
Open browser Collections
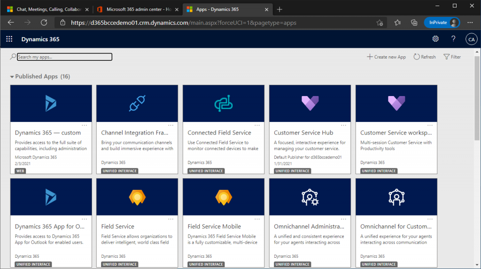(414, 22)
